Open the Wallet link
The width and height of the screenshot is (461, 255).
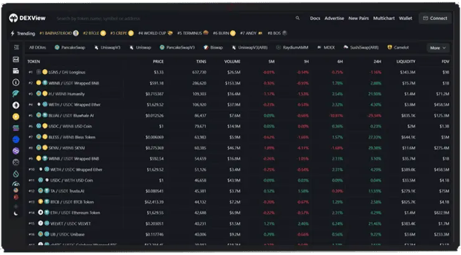406,18
